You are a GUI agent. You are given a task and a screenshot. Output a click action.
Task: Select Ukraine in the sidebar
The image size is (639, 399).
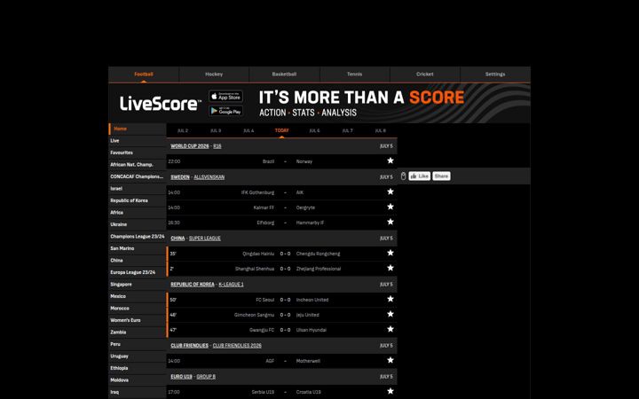pyautogui.click(x=138, y=224)
